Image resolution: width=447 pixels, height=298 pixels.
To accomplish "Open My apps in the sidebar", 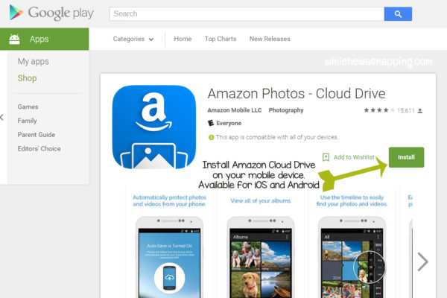I will coord(33,61).
